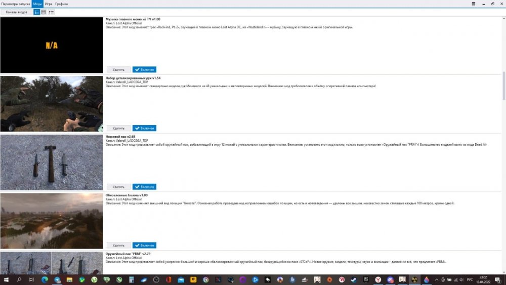
Task: Open the Параметры запуска tab
Action: click(16, 4)
